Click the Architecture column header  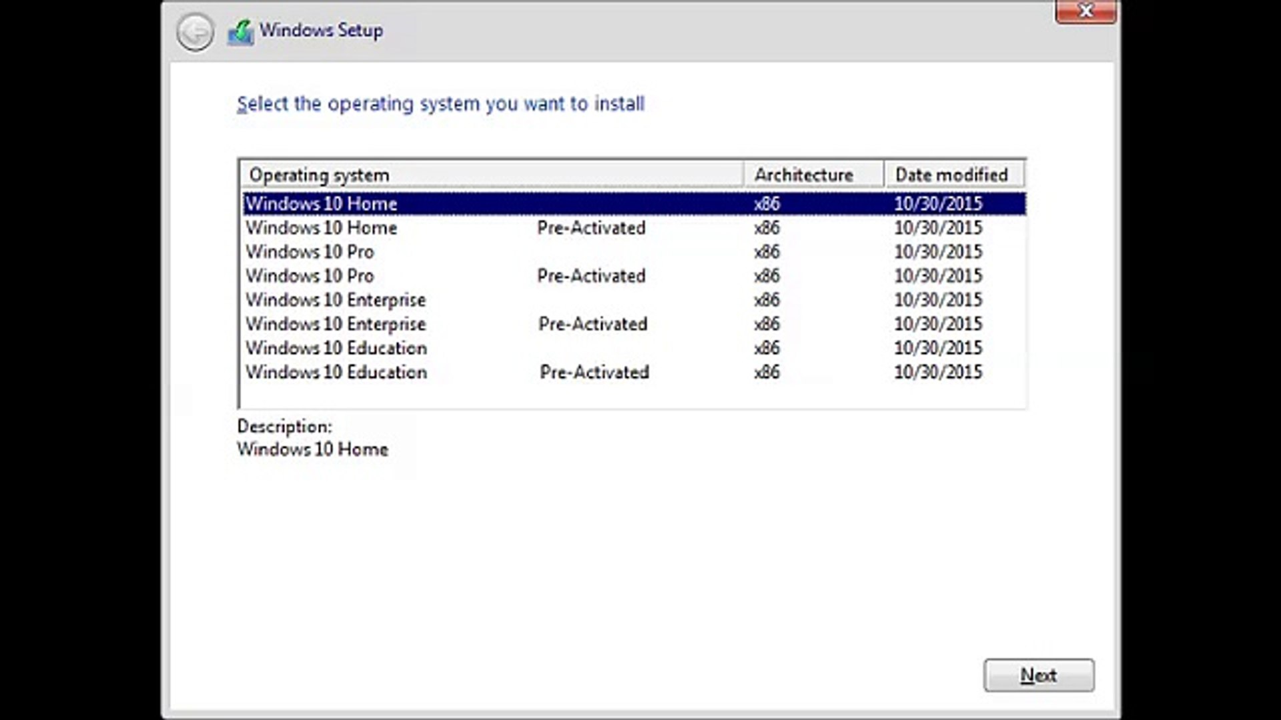click(812, 175)
